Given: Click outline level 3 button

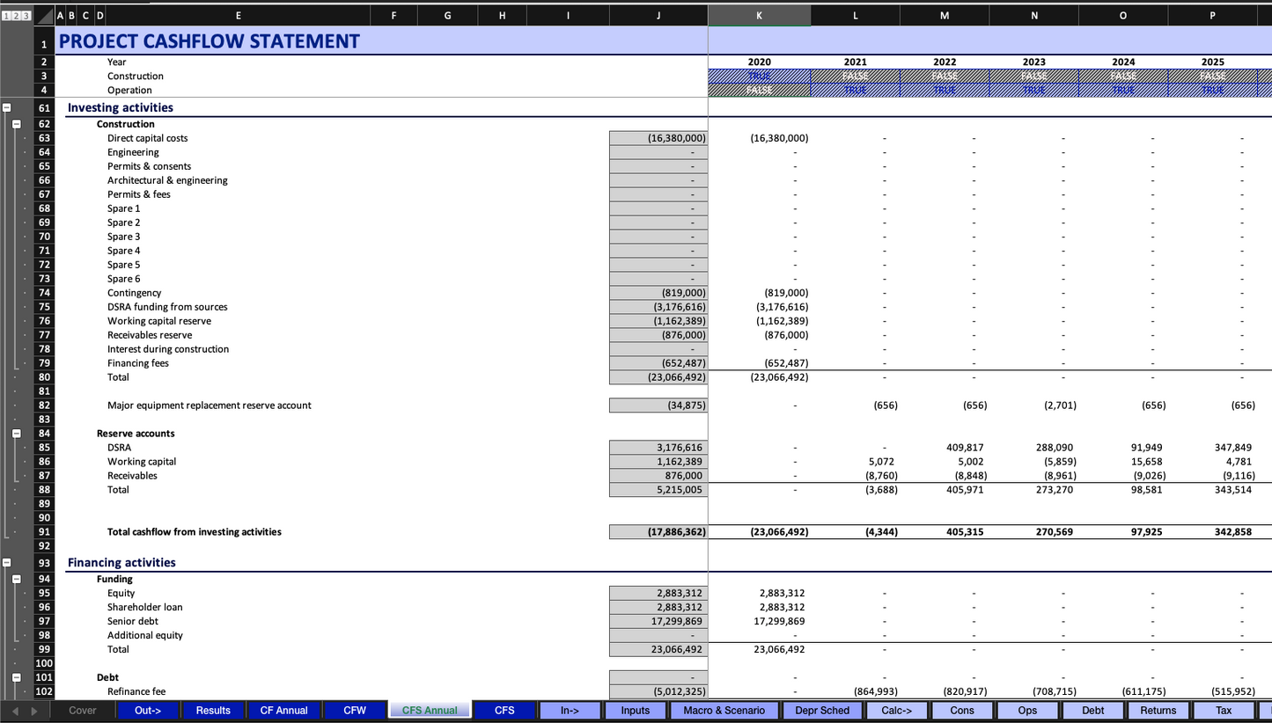Looking at the screenshot, I should (x=26, y=16).
